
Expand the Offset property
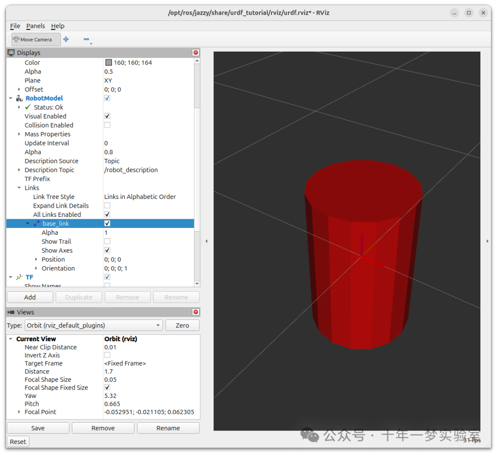(x=19, y=89)
